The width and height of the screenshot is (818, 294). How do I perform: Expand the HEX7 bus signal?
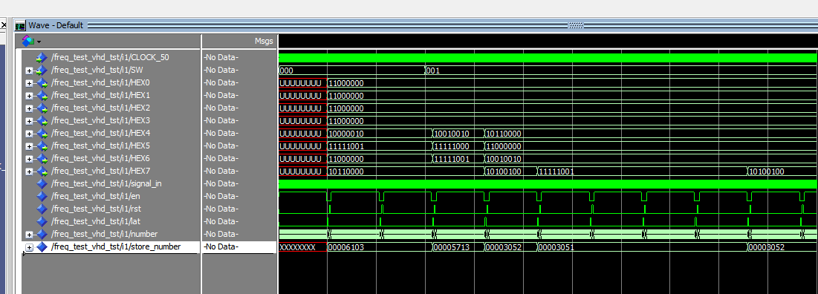pos(29,171)
